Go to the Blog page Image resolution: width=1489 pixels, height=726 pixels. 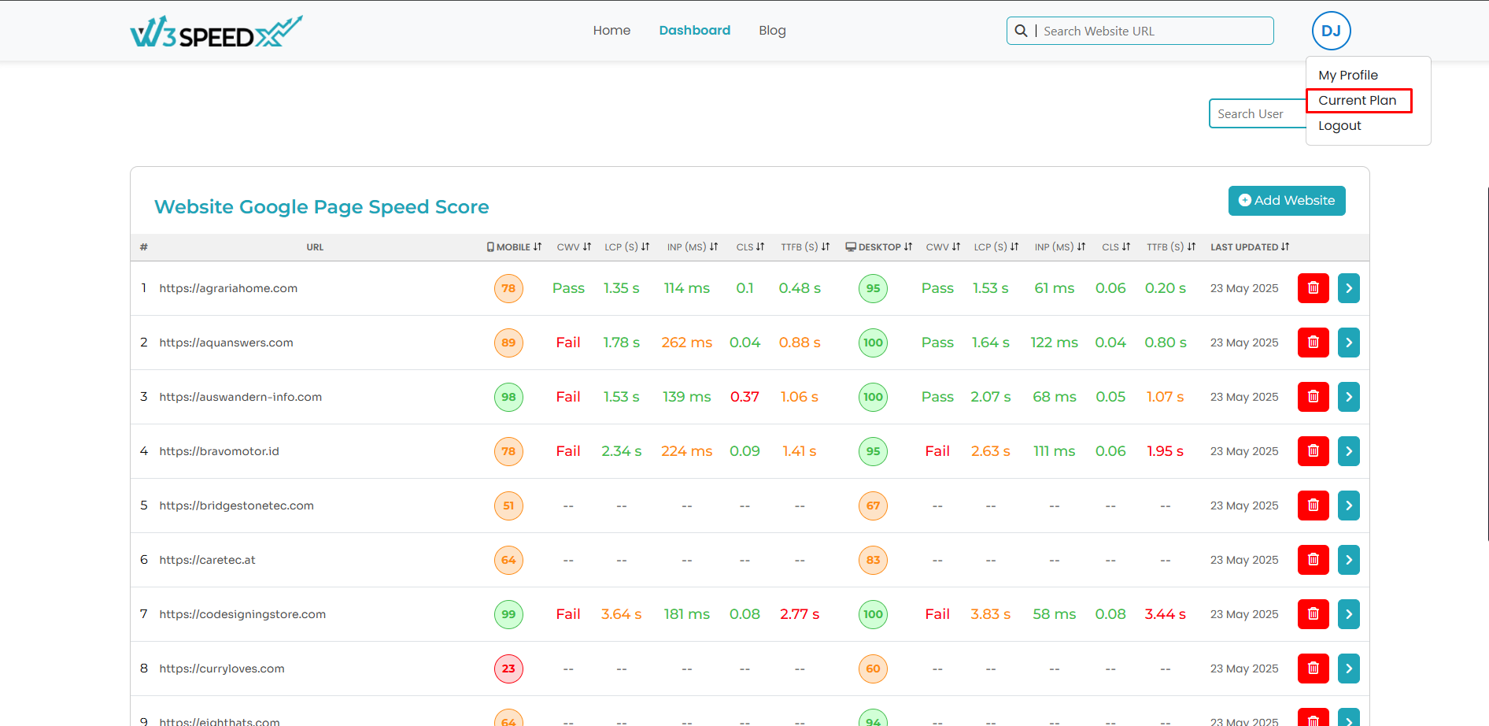click(772, 31)
